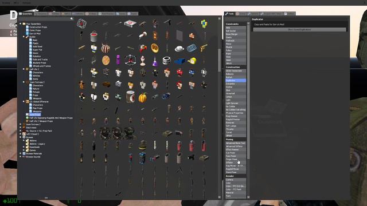
Task: Spawn the yellow blocky noob figure
Action: [x=204, y=23]
